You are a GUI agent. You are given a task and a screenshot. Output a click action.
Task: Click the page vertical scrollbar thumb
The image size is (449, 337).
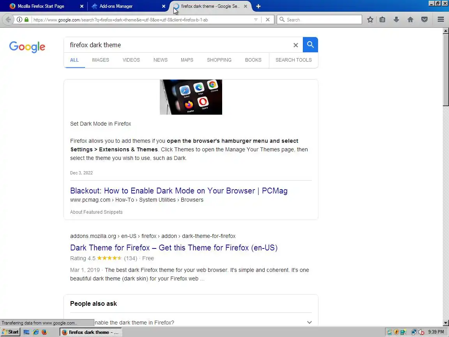click(445, 70)
